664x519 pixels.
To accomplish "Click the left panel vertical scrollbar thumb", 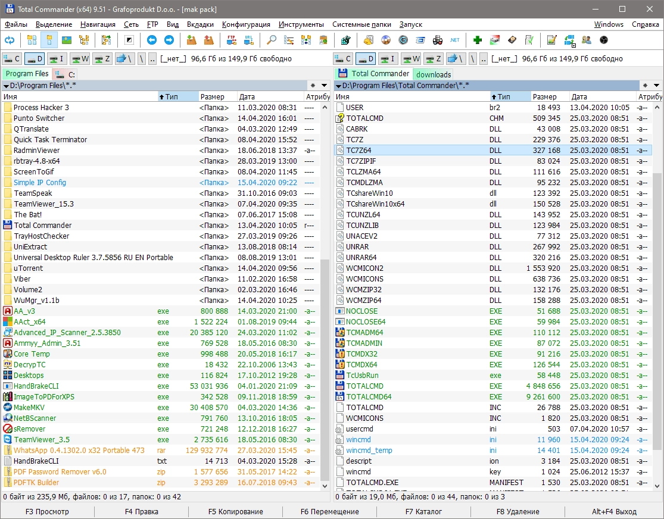I will point(325,370).
